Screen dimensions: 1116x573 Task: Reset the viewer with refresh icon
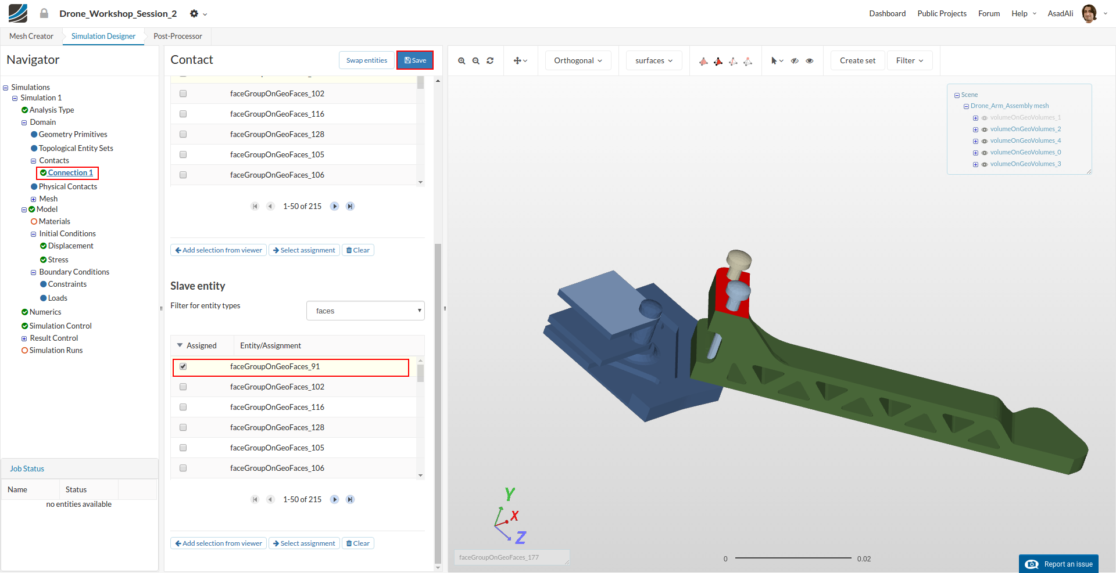pos(490,61)
